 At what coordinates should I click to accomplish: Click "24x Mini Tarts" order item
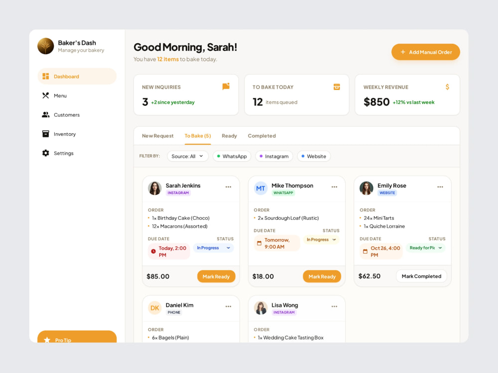378,218
